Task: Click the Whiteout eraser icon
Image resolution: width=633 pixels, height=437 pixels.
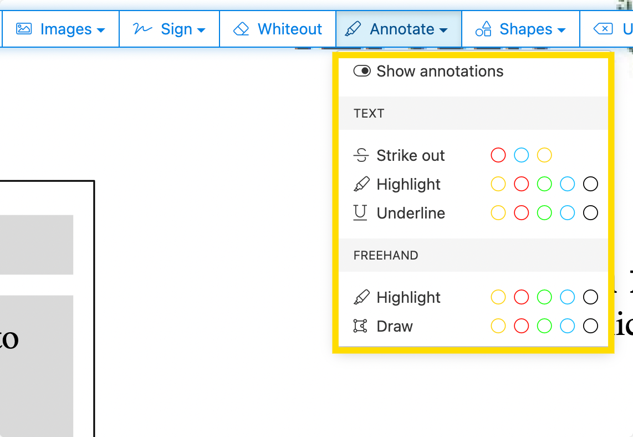Action: pyautogui.click(x=241, y=29)
